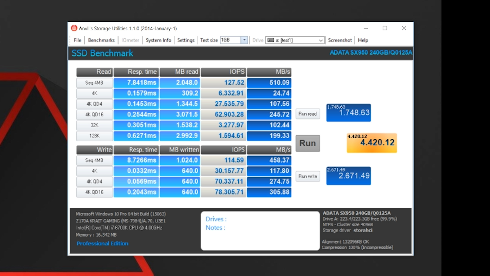Click the Intel Core i7-6700K CPU line
The height and width of the screenshot is (276, 490).
click(x=119, y=228)
